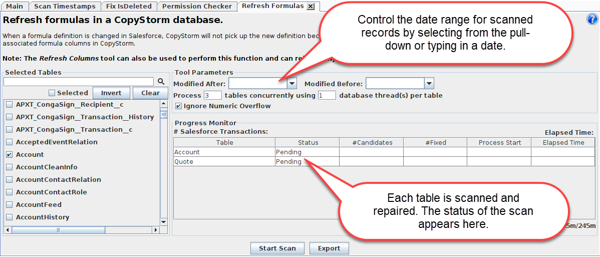Switch to Permission Checker tab

tap(197, 6)
